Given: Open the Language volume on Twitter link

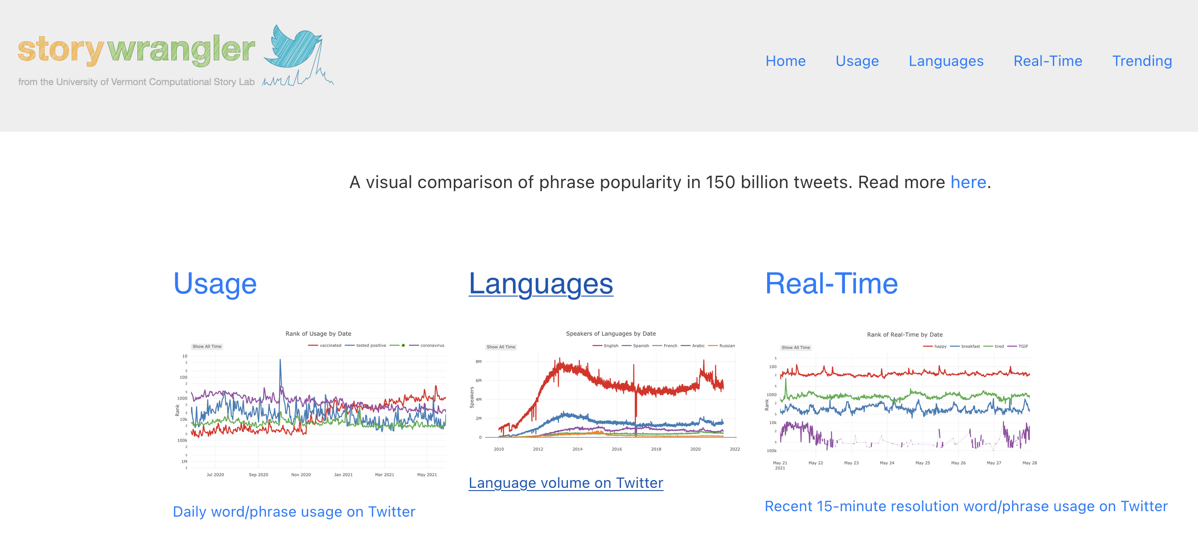Looking at the screenshot, I should point(566,483).
